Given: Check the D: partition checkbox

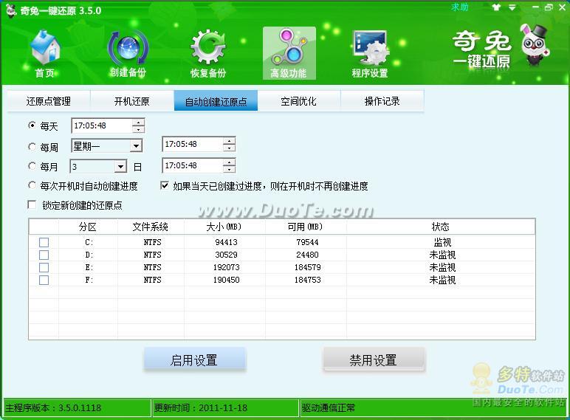Looking at the screenshot, I should pyautogui.click(x=44, y=255).
